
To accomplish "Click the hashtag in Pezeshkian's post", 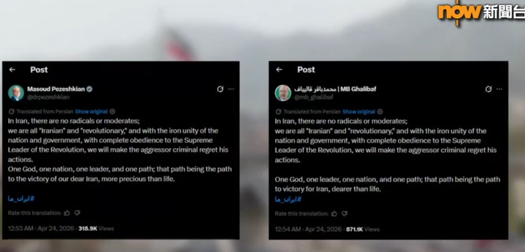I will coord(21,199).
